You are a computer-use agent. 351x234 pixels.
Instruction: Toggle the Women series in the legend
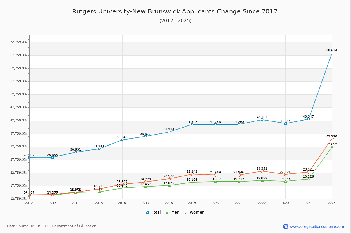194,212
